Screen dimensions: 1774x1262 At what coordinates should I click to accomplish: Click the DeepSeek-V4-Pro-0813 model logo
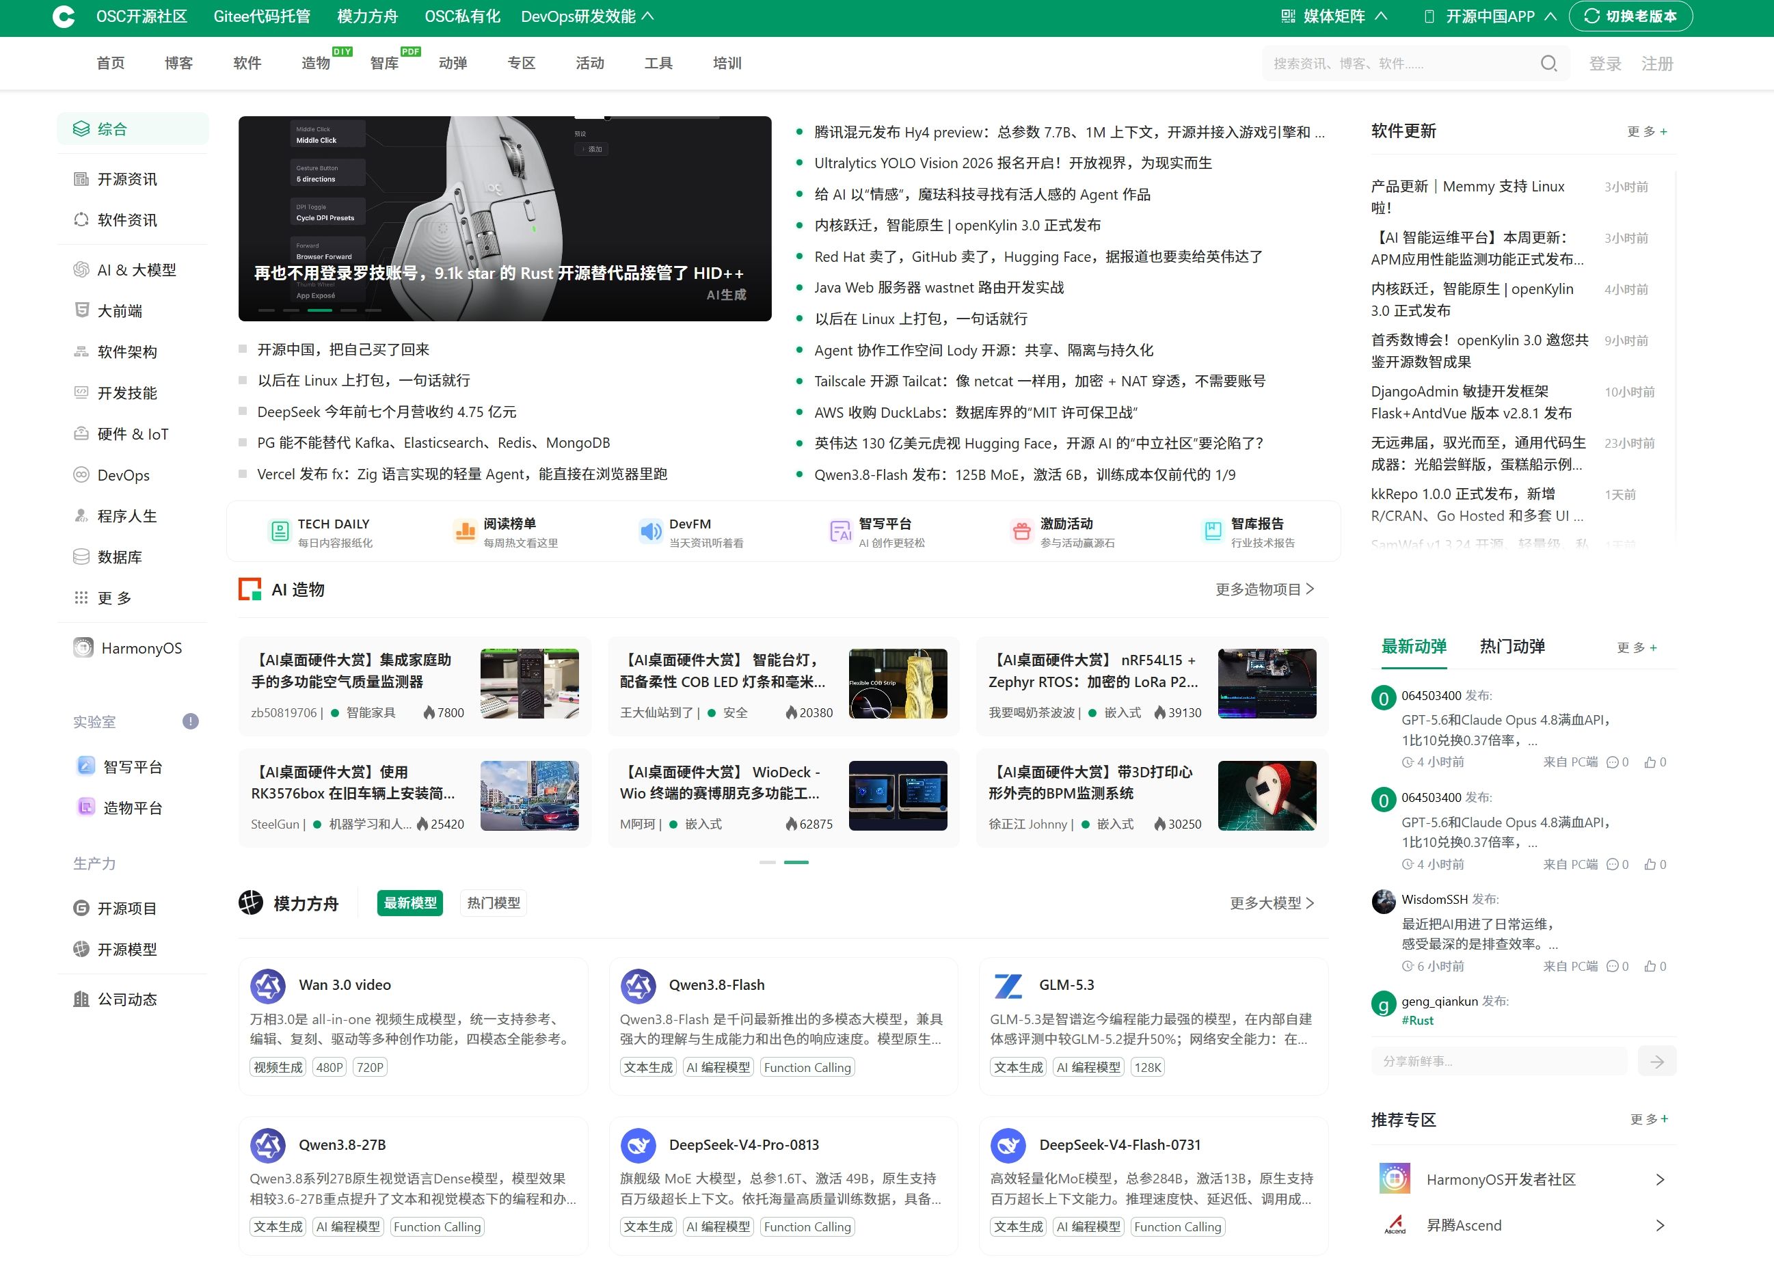[638, 1145]
